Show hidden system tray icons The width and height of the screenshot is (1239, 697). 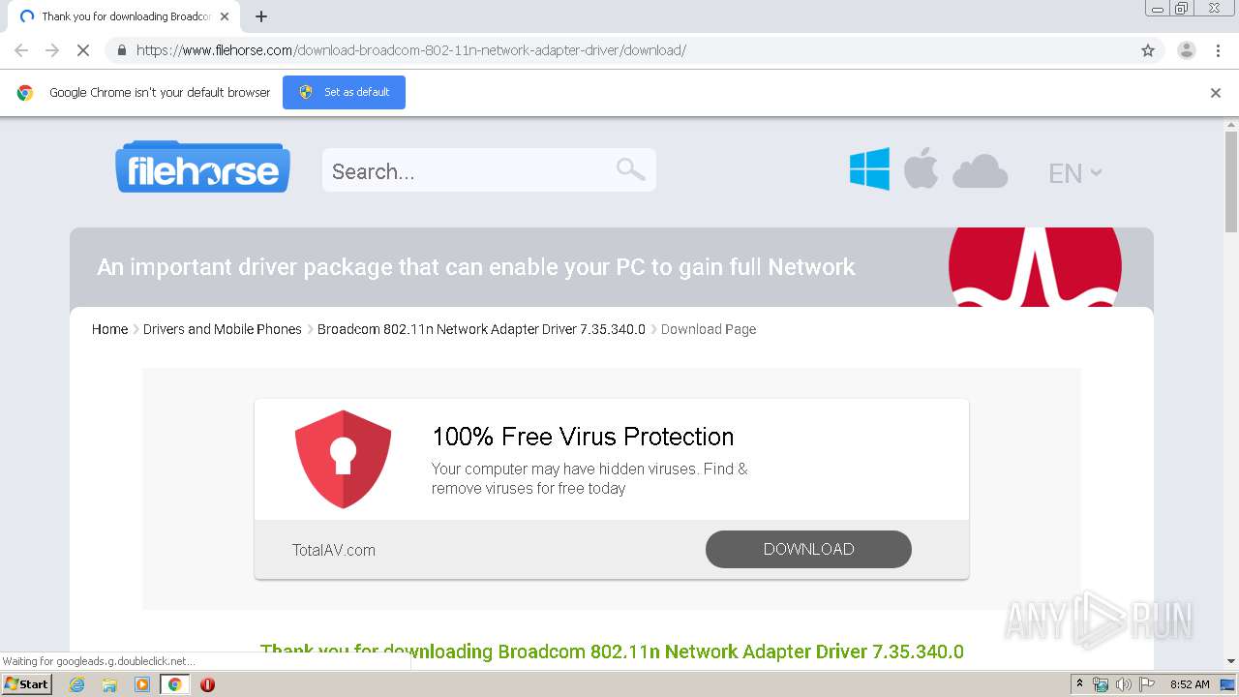(1079, 684)
